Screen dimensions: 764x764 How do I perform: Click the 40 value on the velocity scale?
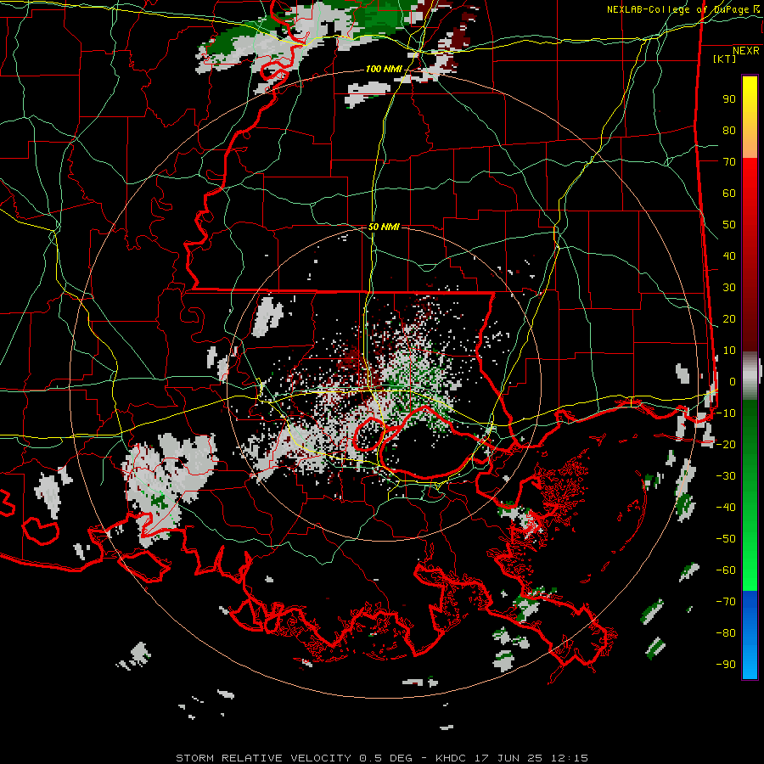tap(729, 256)
